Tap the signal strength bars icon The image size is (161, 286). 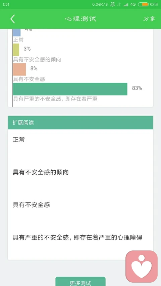click(x=125, y=5)
